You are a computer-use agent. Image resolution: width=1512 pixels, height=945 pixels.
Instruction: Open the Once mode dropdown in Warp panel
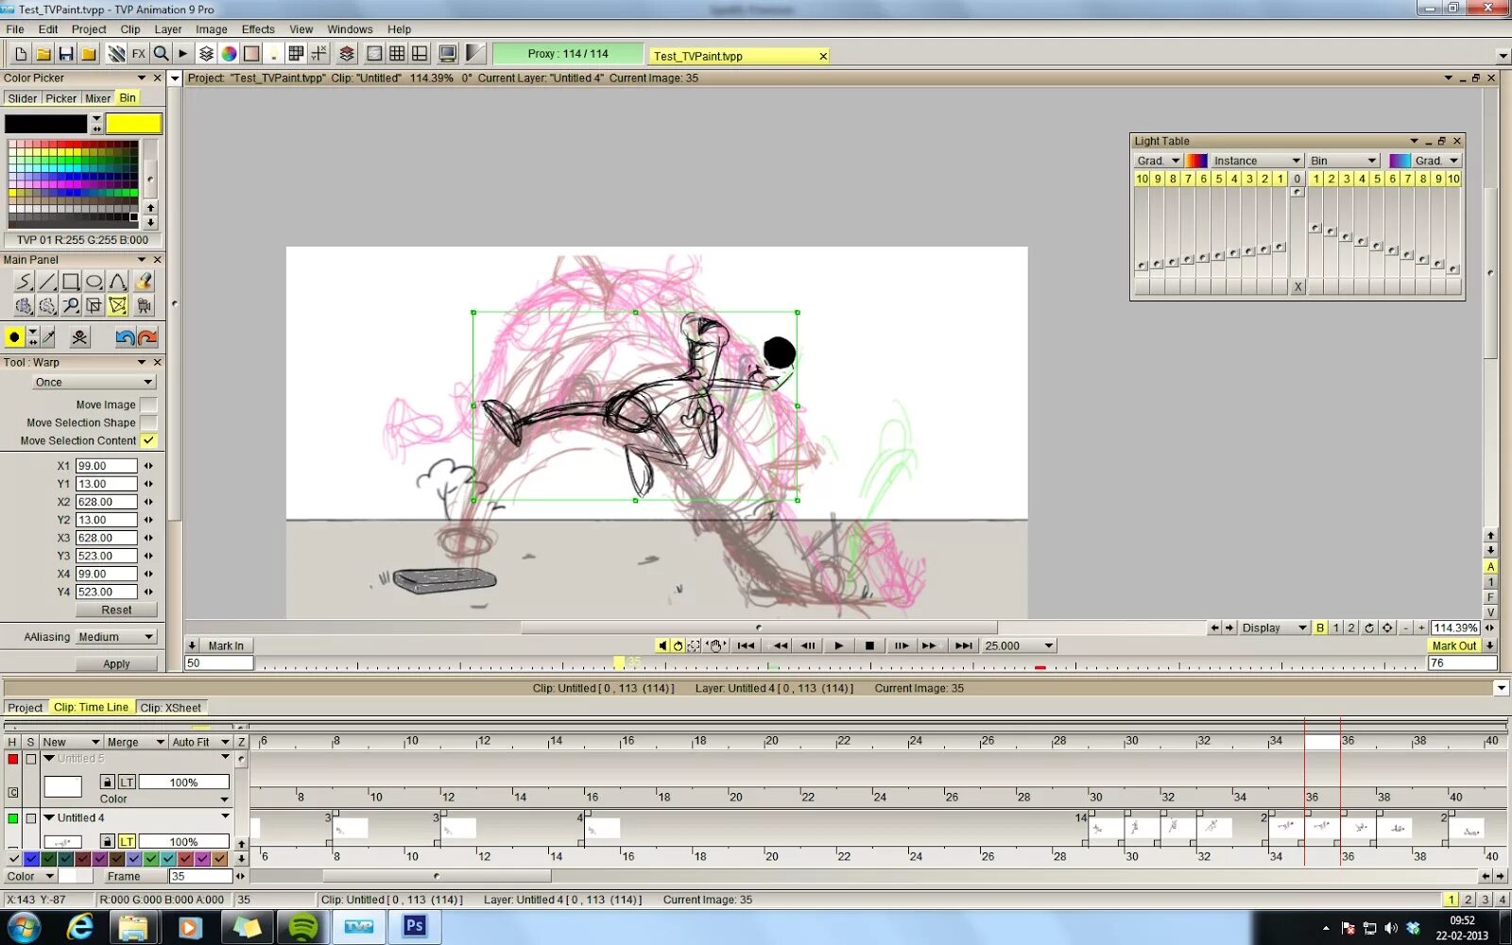point(93,382)
